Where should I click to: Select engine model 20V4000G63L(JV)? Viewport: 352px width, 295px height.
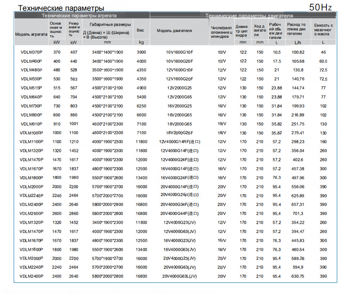pos(179,277)
